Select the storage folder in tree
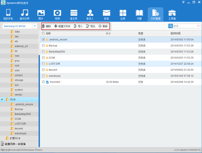Screen dimensions: 202x153 click(x=19, y=80)
